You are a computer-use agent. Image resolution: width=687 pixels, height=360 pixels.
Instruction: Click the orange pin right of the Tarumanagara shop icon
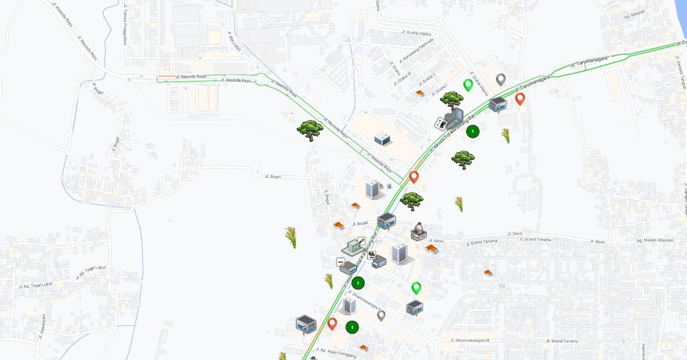(520, 99)
